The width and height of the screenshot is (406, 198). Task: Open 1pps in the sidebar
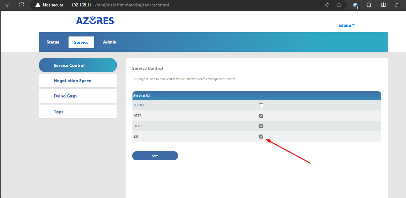coord(78,112)
